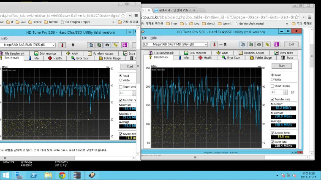Expand bookmarks overflow in right Chrome

coord(287,24)
